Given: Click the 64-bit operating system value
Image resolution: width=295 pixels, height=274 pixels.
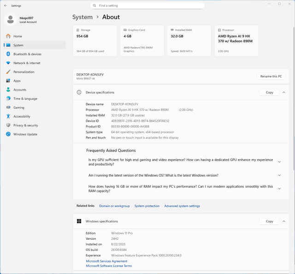Looking at the screenshot, I should 142,132.
